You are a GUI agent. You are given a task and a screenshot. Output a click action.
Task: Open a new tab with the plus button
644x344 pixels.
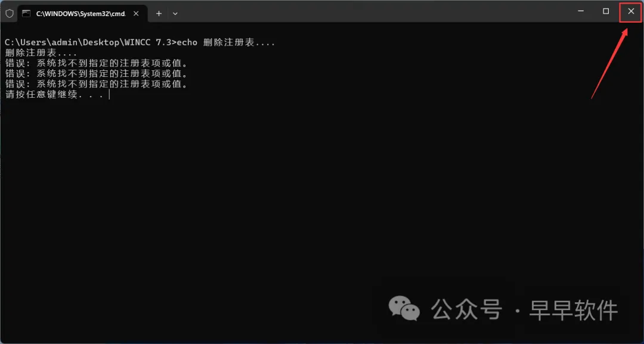coord(159,13)
